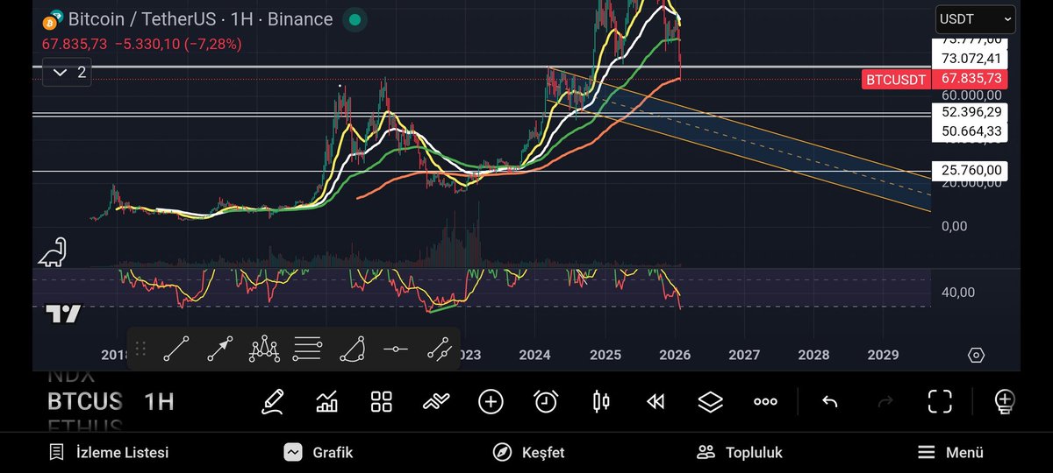Click the 73.072,41 price level label
This screenshot has width=1053, height=473.
[x=970, y=59]
